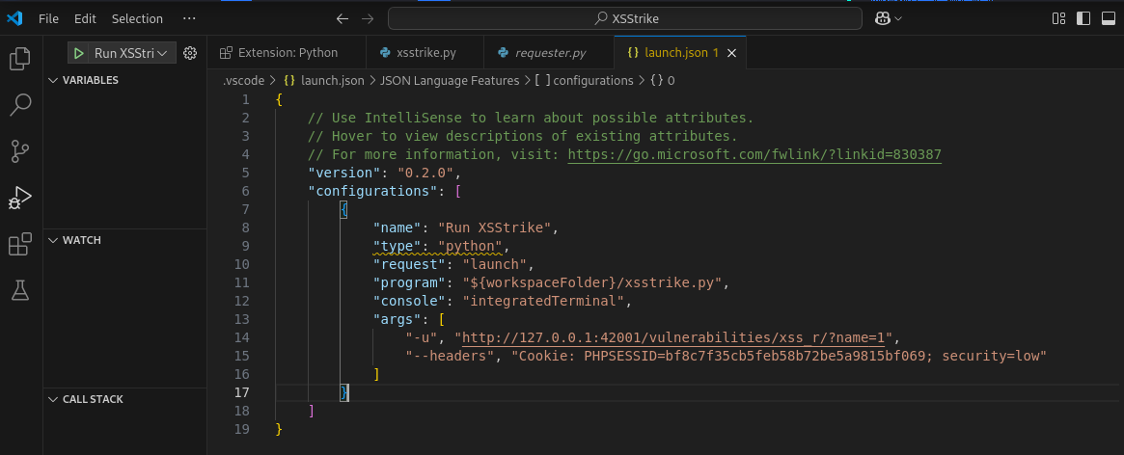Image resolution: width=1124 pixels, height=455 pixels.
Task: Open the Extensions view
Action: [x=20, y=244]
